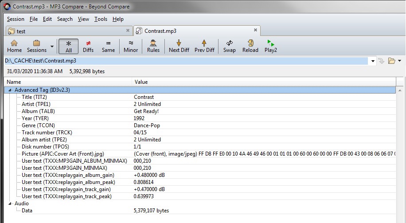Click the Browse folder icon
The image size is (406, 223).
click(x=391, y=61)
